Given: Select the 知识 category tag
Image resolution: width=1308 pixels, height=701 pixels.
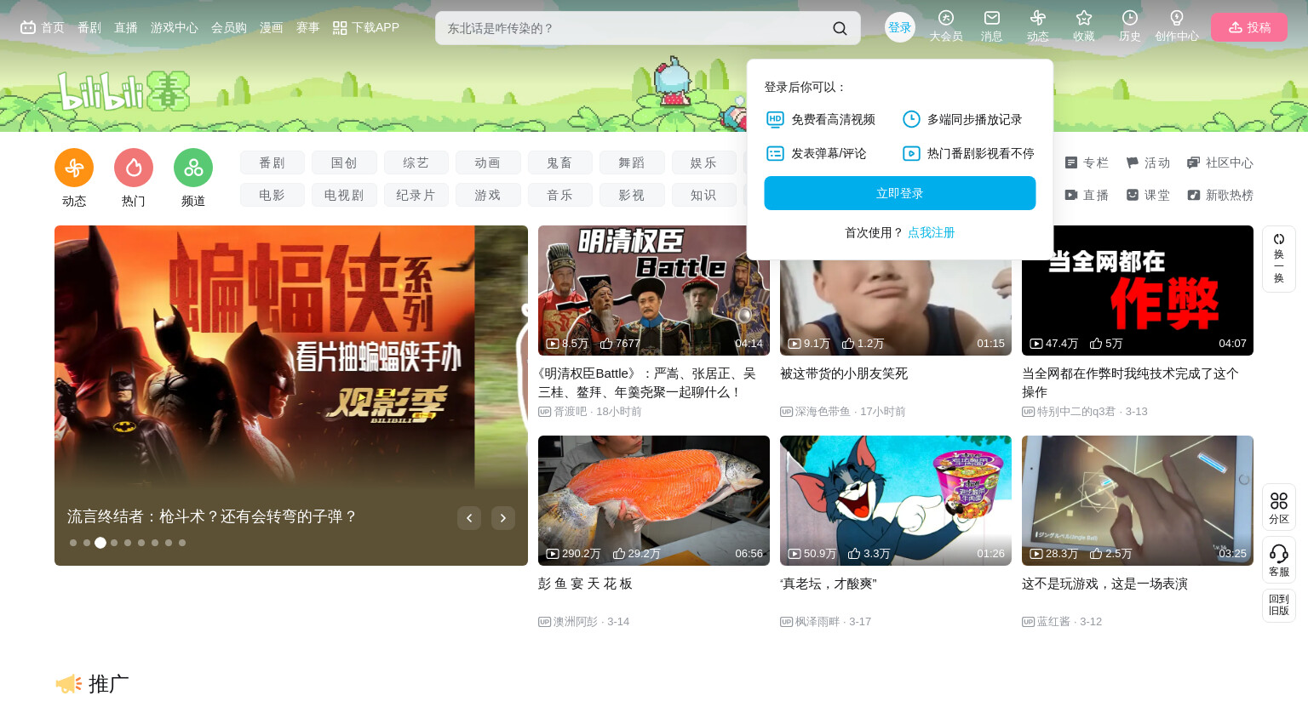Looking at the screenshot, I should coord(703,195).
